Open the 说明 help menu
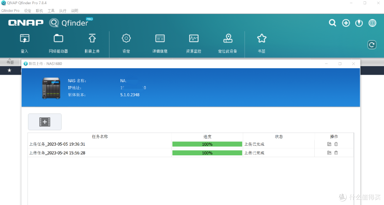Screen dimensions: 384x205 click(74, 11)
